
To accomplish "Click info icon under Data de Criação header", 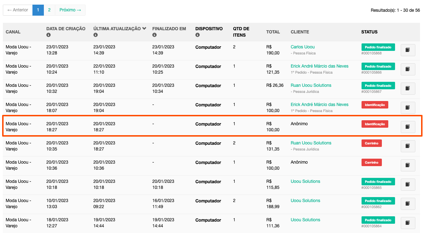I will pyautogui.click(x=48, y=35).
